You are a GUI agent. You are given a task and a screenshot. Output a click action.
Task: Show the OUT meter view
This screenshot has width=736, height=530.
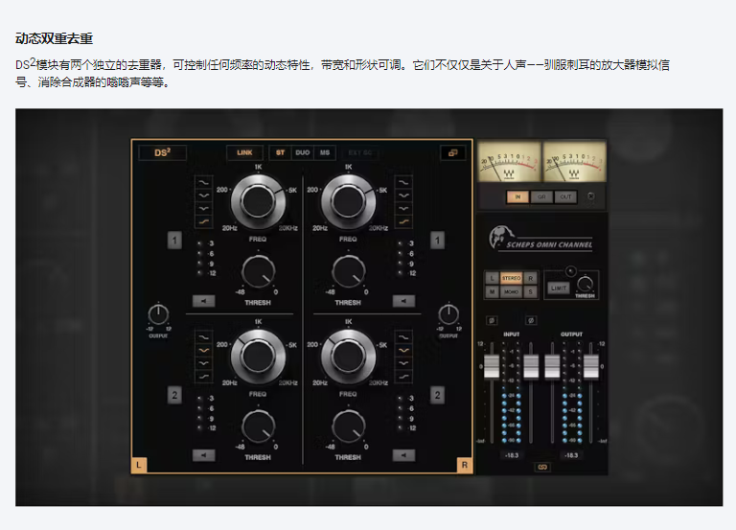[x=565, y=196]
